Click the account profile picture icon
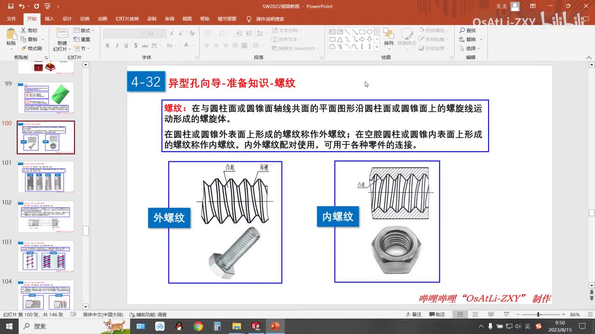Screen dimensions: 595x334 (x=515, y=6)
